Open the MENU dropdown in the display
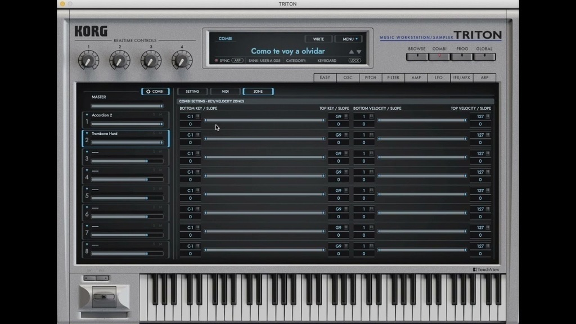This screenshot has height=324, width=576. pos(349,39)
